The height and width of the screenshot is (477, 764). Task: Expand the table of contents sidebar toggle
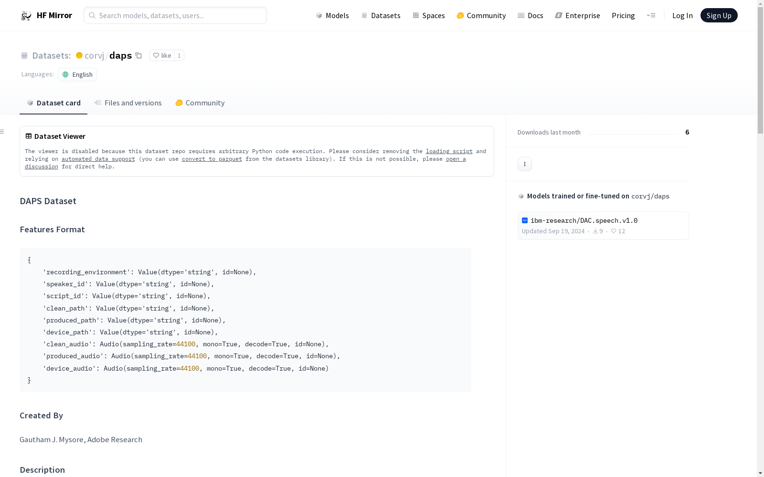pyautogui.click(x=2, y=132)
